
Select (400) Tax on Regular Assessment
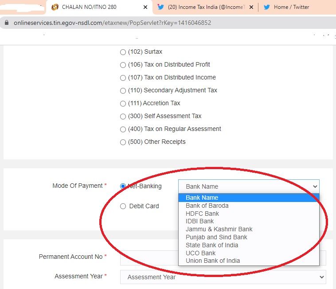(x=123, y=129)
